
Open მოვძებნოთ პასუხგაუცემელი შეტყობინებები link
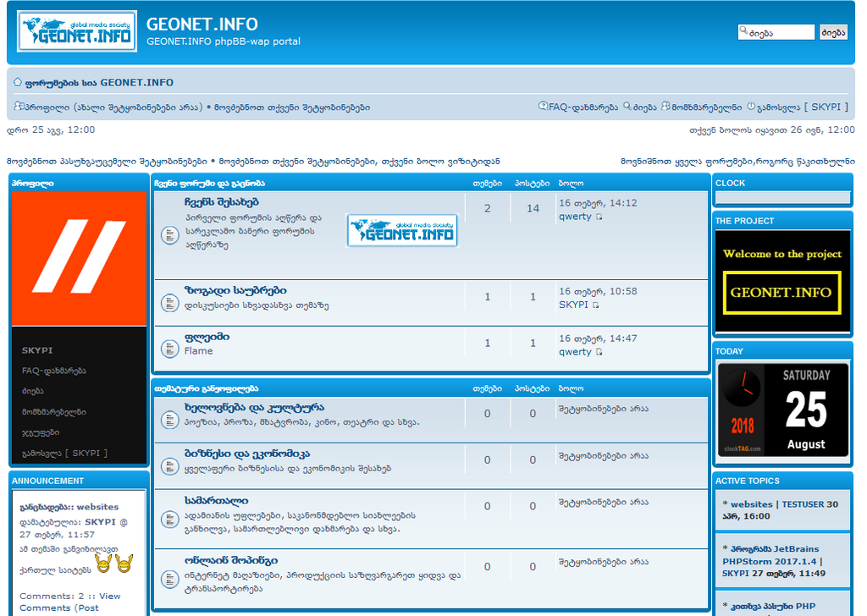(x=107, y=162)
